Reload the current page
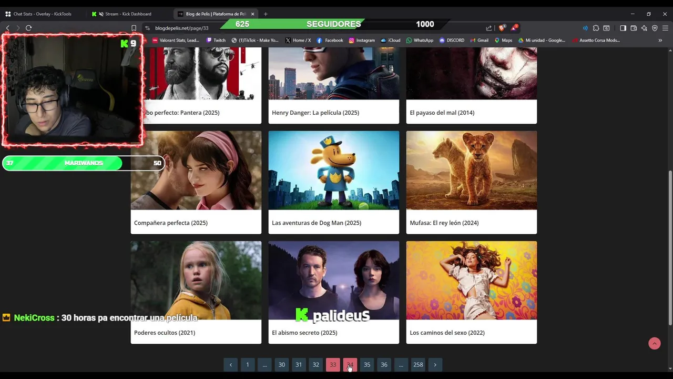 click(x=28, y=28)
